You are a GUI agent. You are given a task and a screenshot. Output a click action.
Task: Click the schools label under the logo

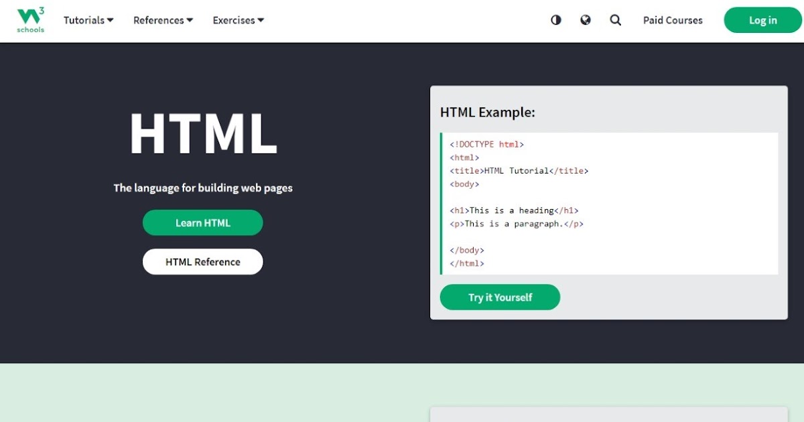tap(30, 29)
